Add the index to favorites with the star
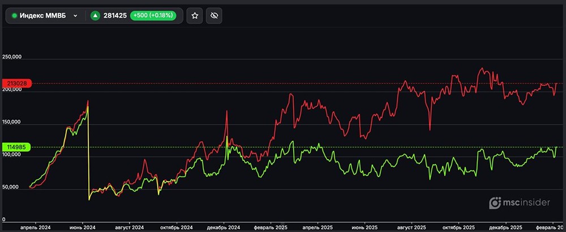The width and height of the screenshot is (566, 232). [x=195, y=16]
